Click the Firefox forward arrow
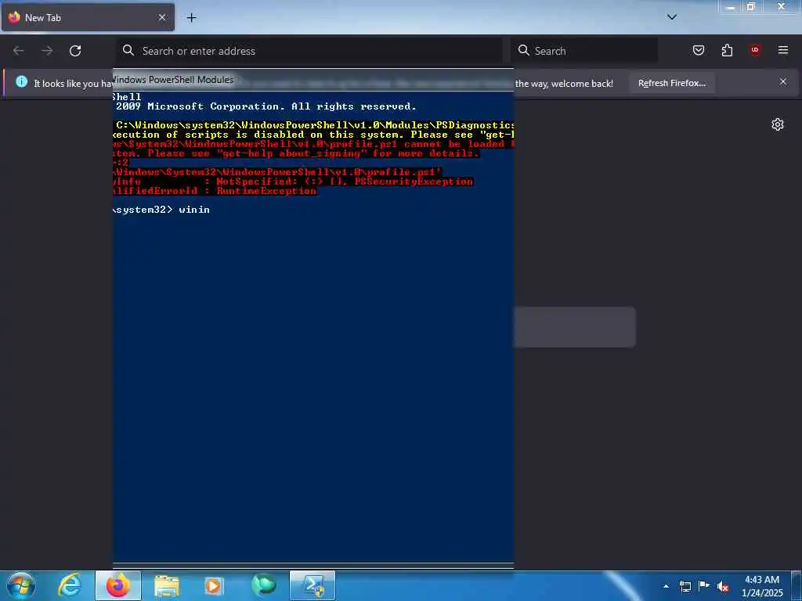 [47, 51]
